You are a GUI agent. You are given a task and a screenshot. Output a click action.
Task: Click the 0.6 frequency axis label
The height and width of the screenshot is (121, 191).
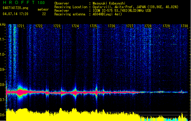coord(2,115)
